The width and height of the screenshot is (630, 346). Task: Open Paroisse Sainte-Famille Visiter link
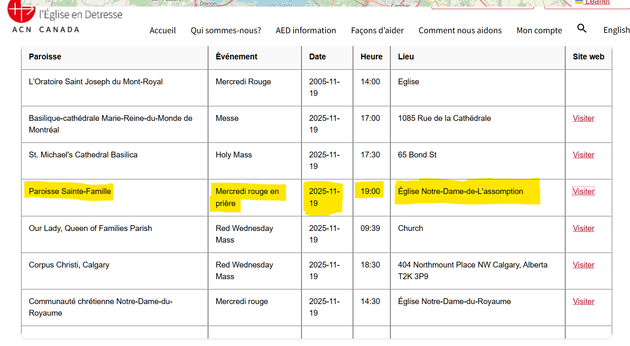[583, 191]
